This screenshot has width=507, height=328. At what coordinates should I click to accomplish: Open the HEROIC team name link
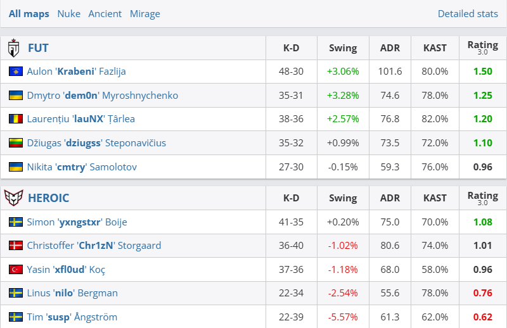[x=49, y=198]
